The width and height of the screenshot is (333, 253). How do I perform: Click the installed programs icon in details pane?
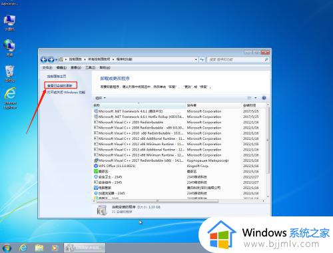click(102, 210)
